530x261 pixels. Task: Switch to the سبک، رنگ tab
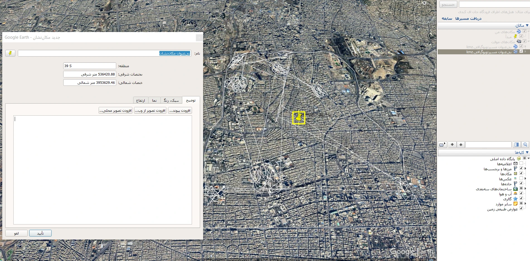click(x=171, y=101)
